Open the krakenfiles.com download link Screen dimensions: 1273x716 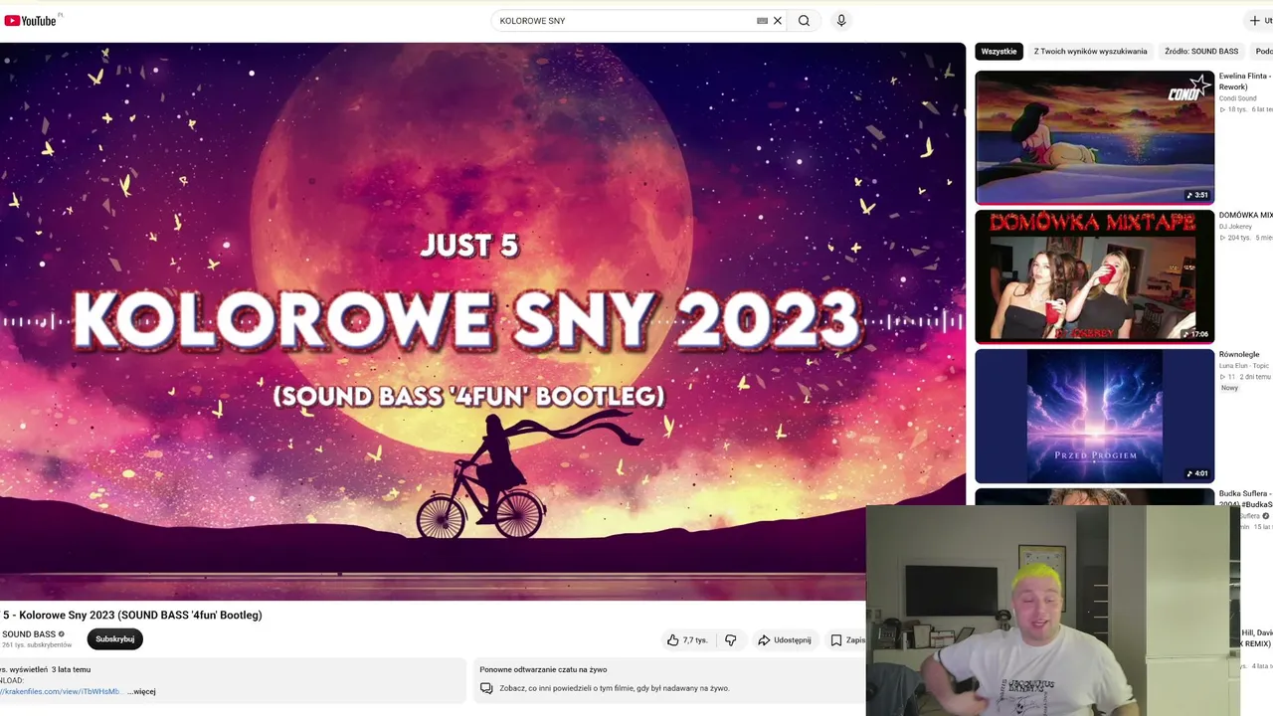[x=60, y=691]
